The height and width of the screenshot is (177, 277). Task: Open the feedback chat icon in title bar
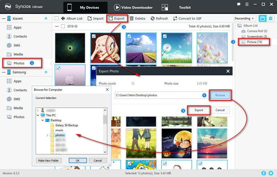point(239,4)
